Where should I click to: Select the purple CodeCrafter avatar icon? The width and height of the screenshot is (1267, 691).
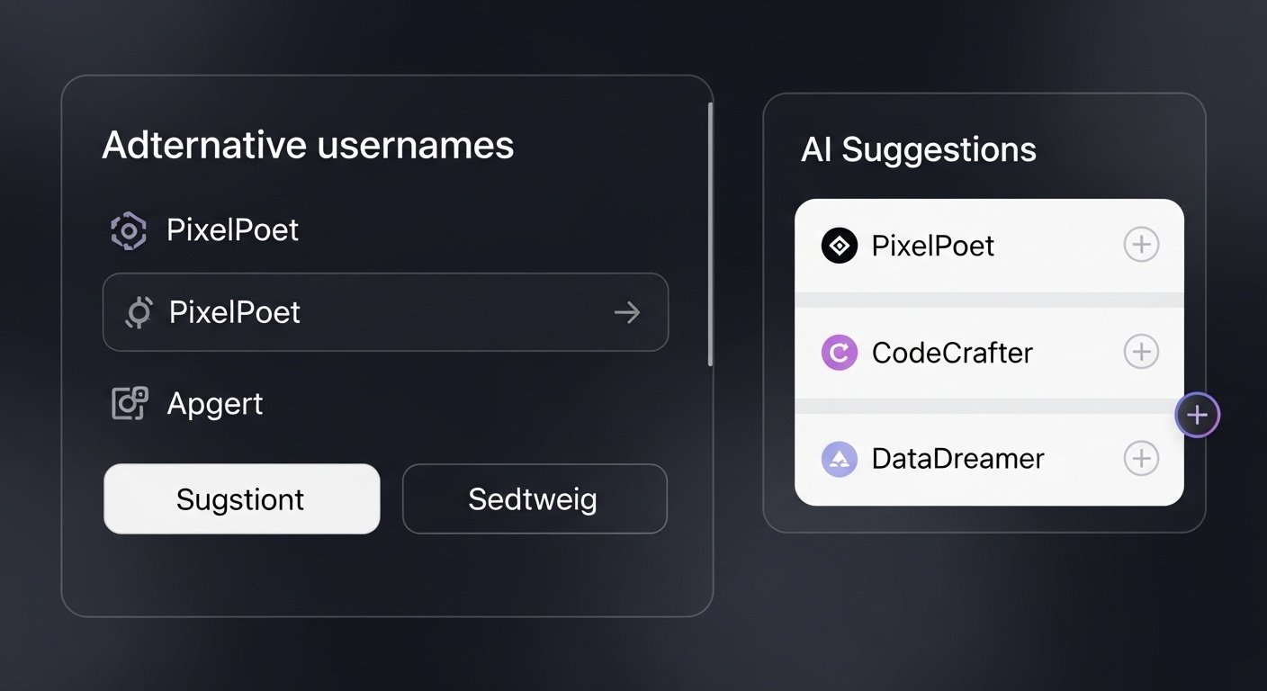pos(839,353)
